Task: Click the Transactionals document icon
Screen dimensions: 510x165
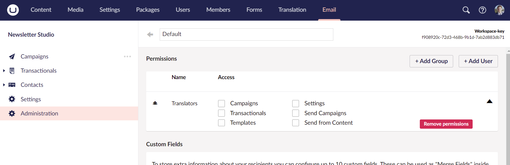Action: pyautogui.click(x=12, y=71)
